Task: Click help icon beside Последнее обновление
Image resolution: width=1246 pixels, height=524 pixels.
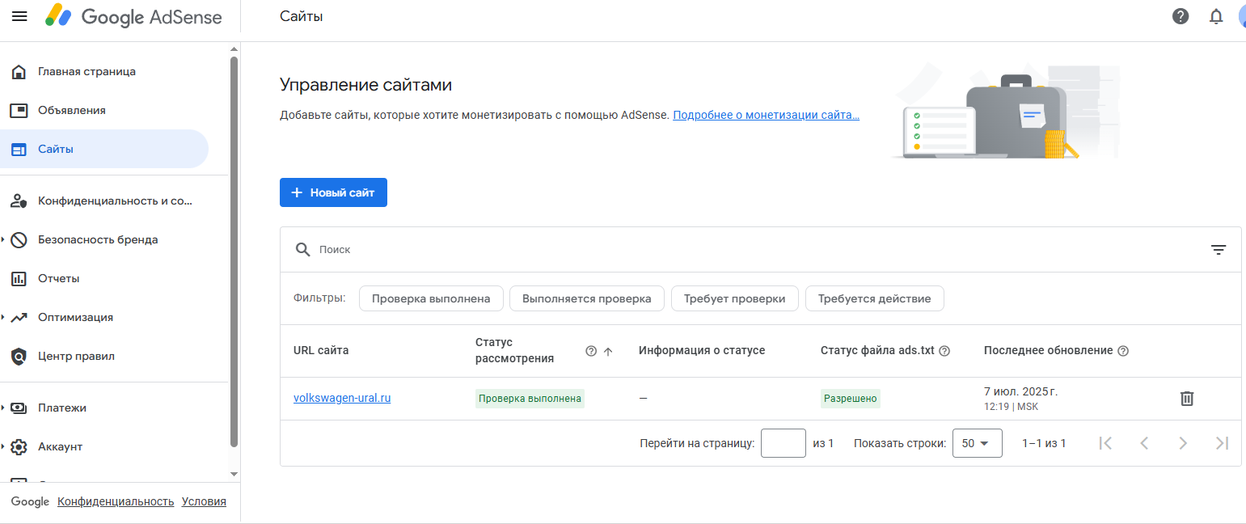Action: (1123, 351)
